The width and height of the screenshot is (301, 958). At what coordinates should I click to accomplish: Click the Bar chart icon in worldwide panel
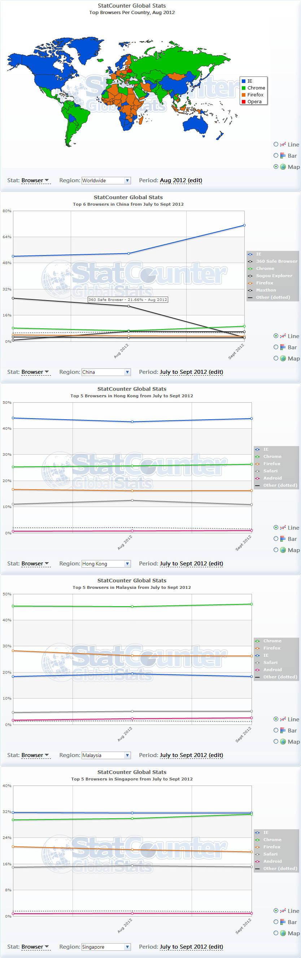click(x=283, y=156)
